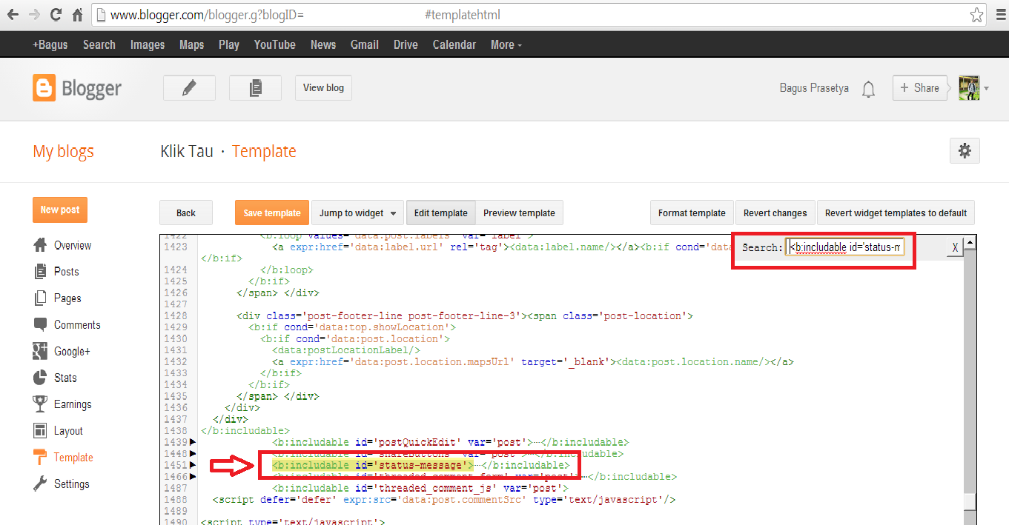This screenshot has height=525, width=1009.
Task: Expand folded code at line 1448
Action: point(193,454)
